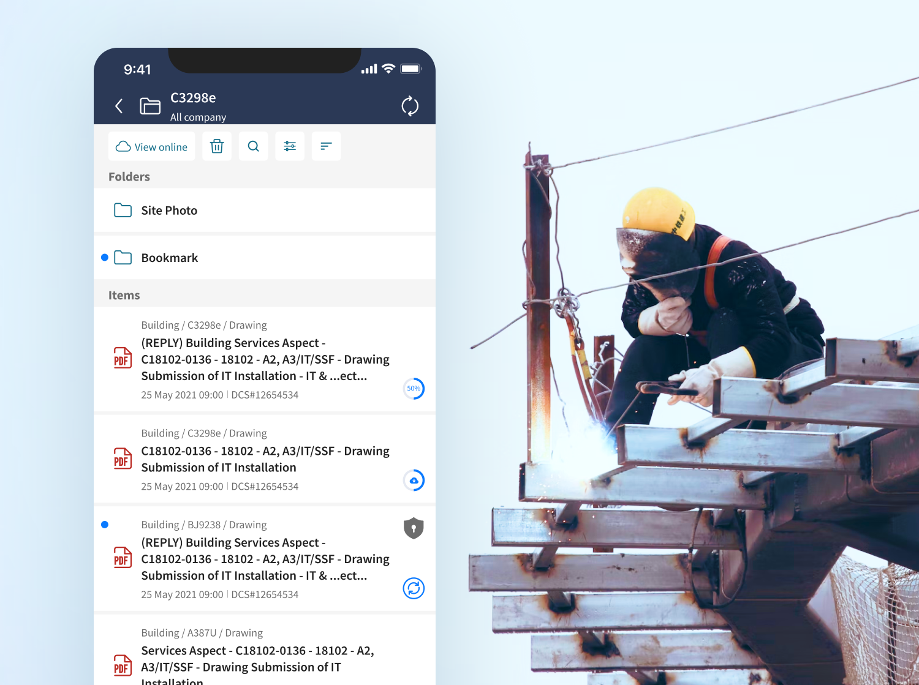Tap the refresh sync icon on BJ9238 item

pyautogui.click(x=414, y=588)
